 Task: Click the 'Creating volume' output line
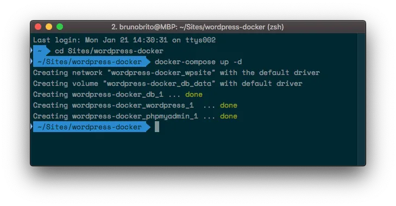tap(168, 83)
